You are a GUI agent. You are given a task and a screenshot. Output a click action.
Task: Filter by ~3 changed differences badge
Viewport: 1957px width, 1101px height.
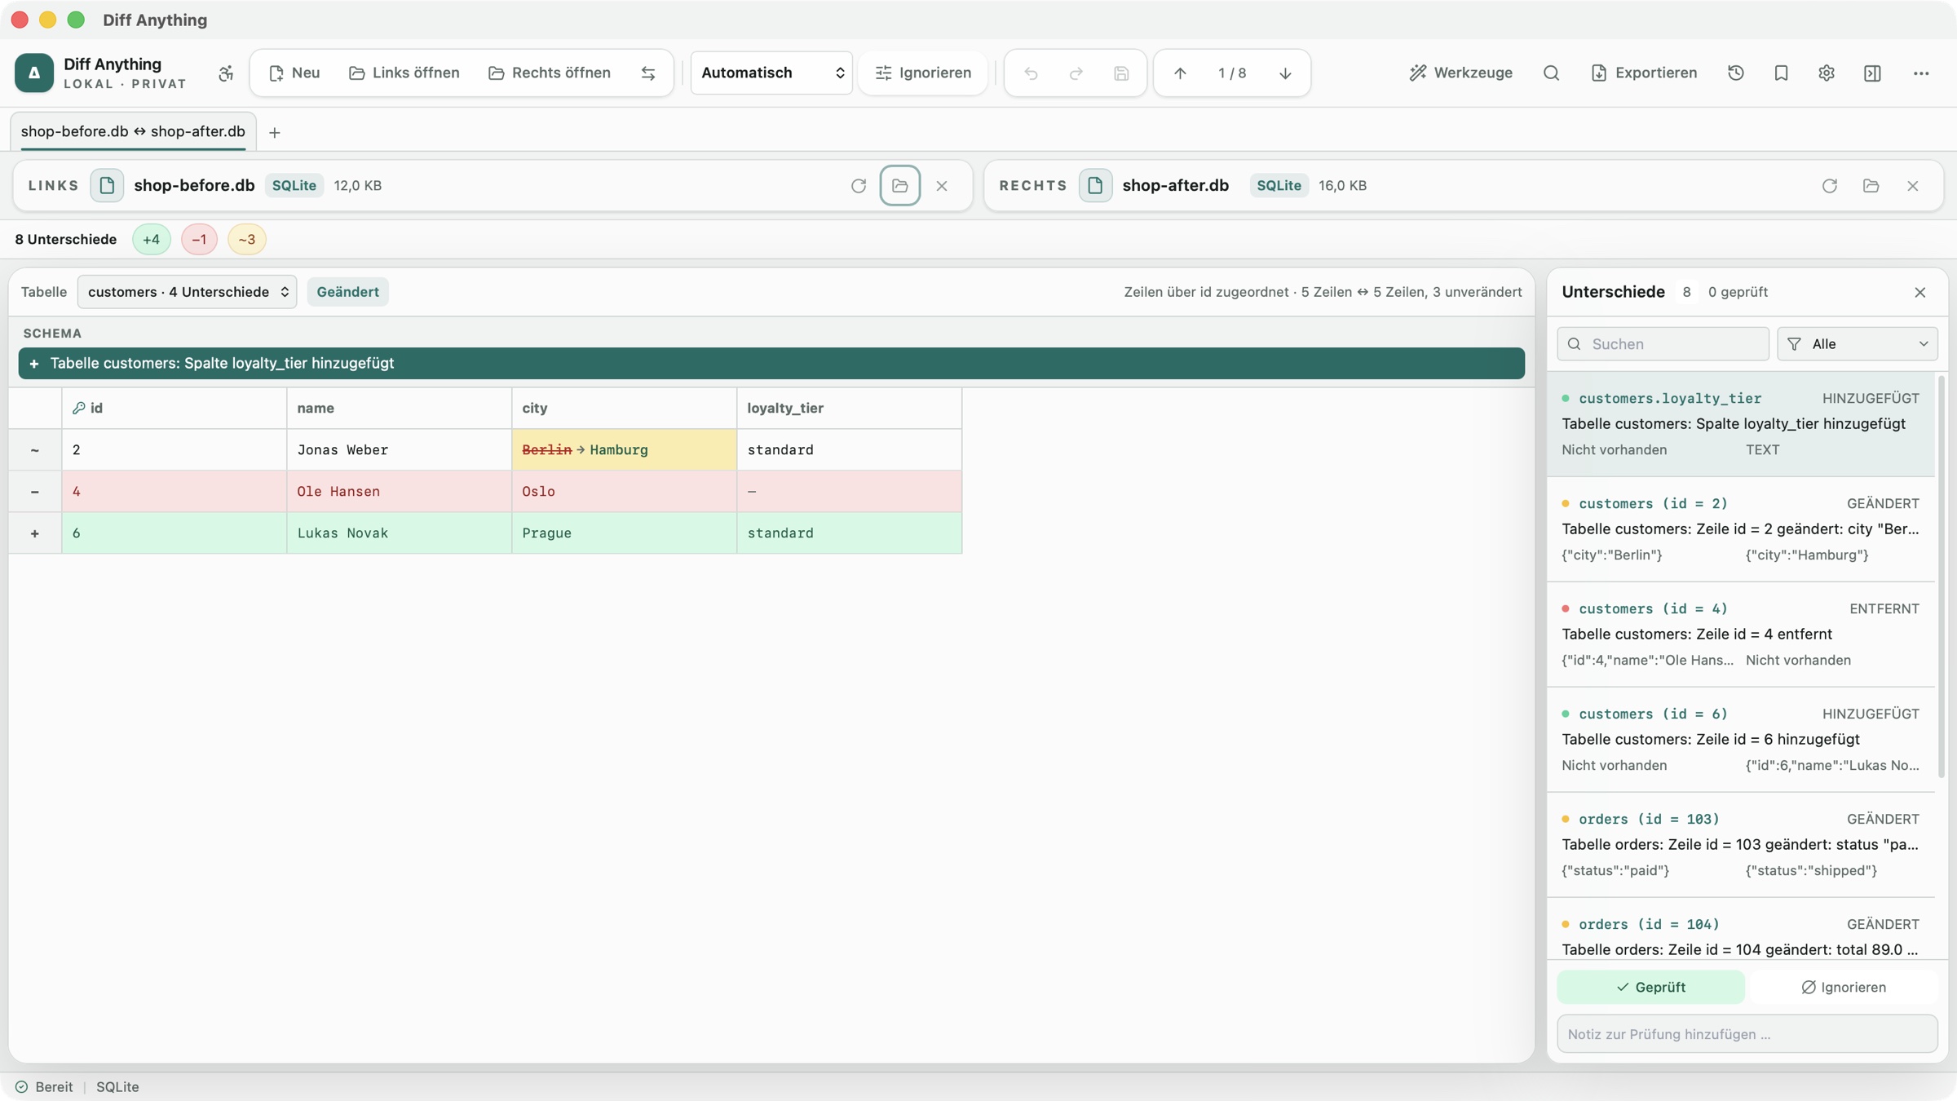point(247,240)
